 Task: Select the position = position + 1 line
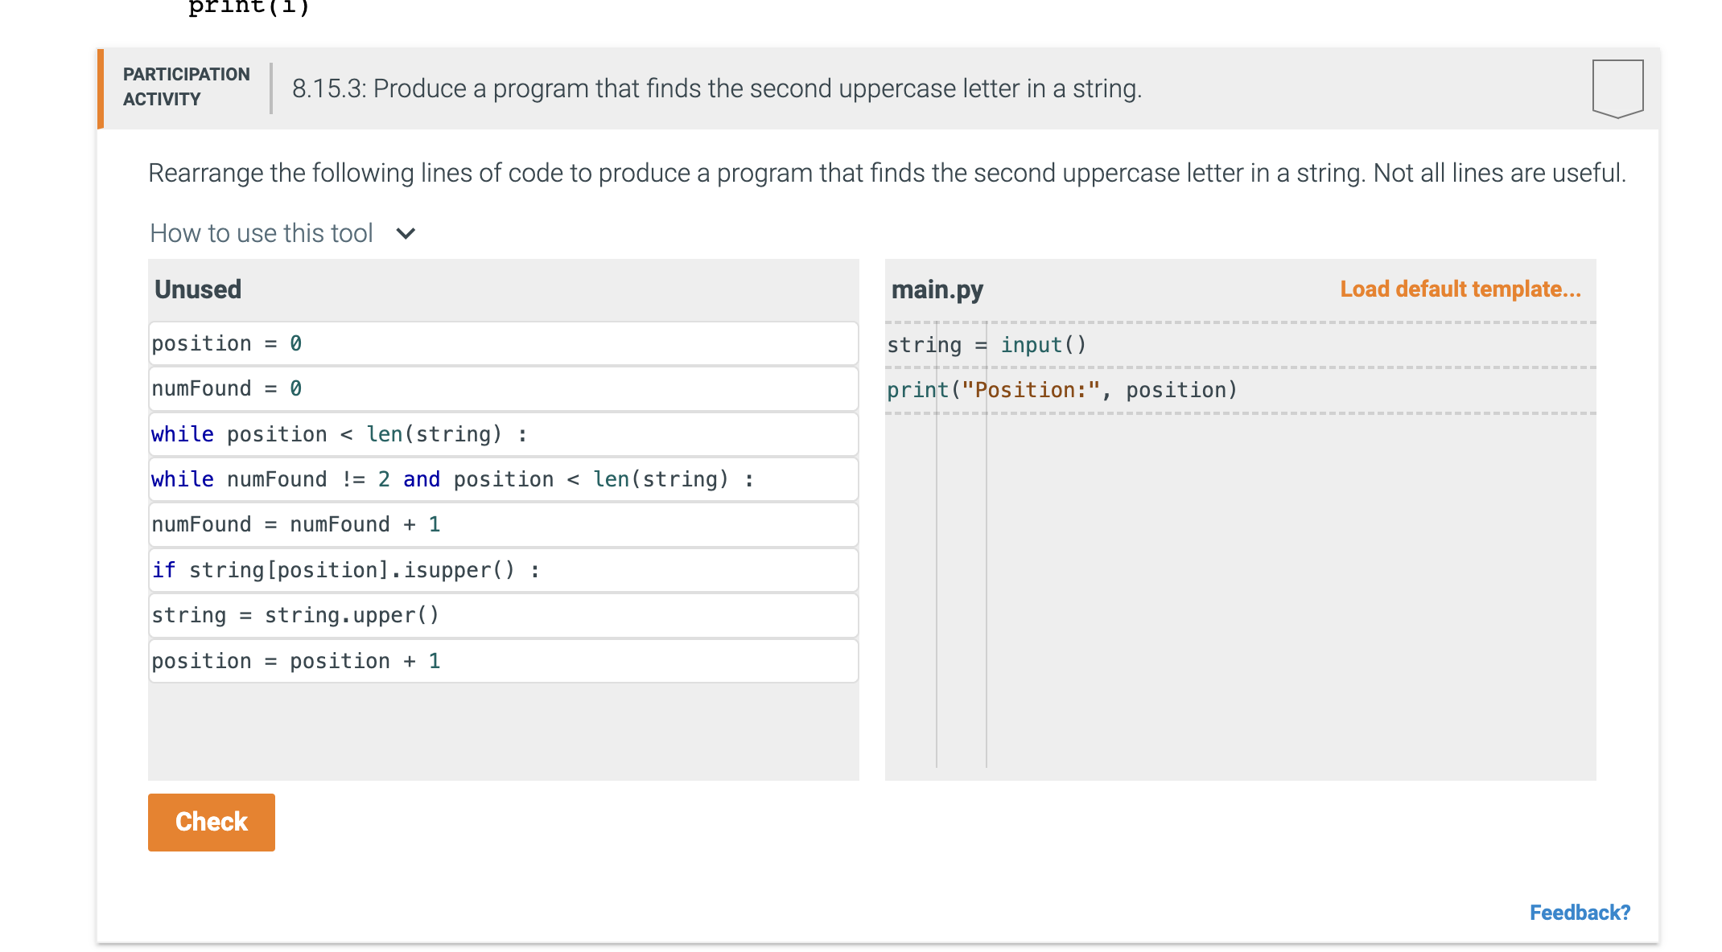pyautogui.click(x=504, y=661)
